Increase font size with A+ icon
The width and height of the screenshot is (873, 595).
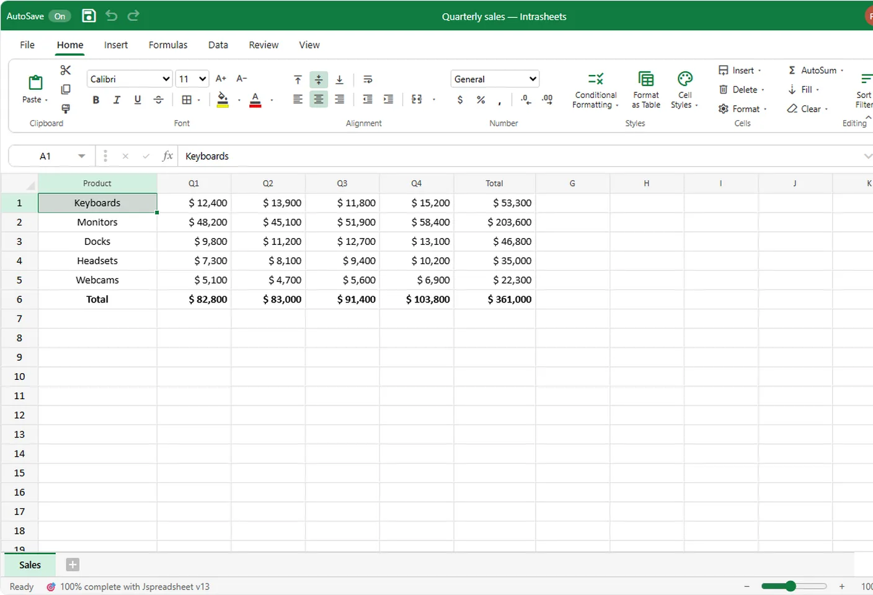point(221,79)
